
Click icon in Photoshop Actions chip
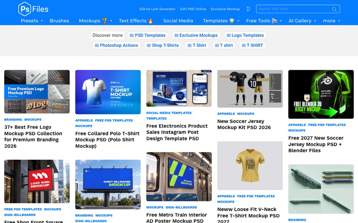tap(97, 45)
